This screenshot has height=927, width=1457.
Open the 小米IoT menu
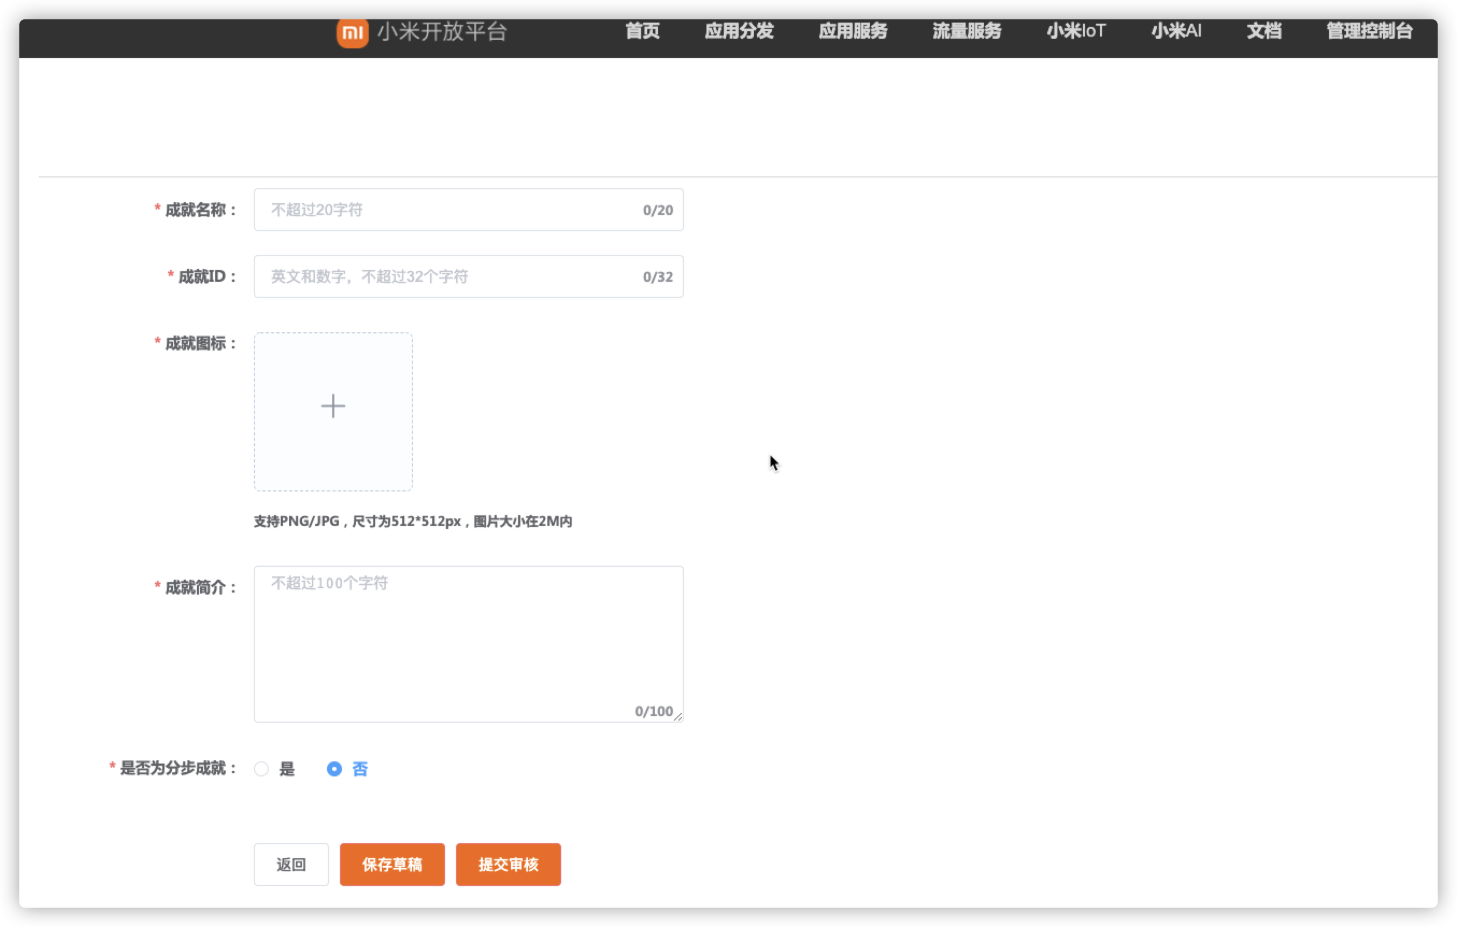click(1076, 32)
